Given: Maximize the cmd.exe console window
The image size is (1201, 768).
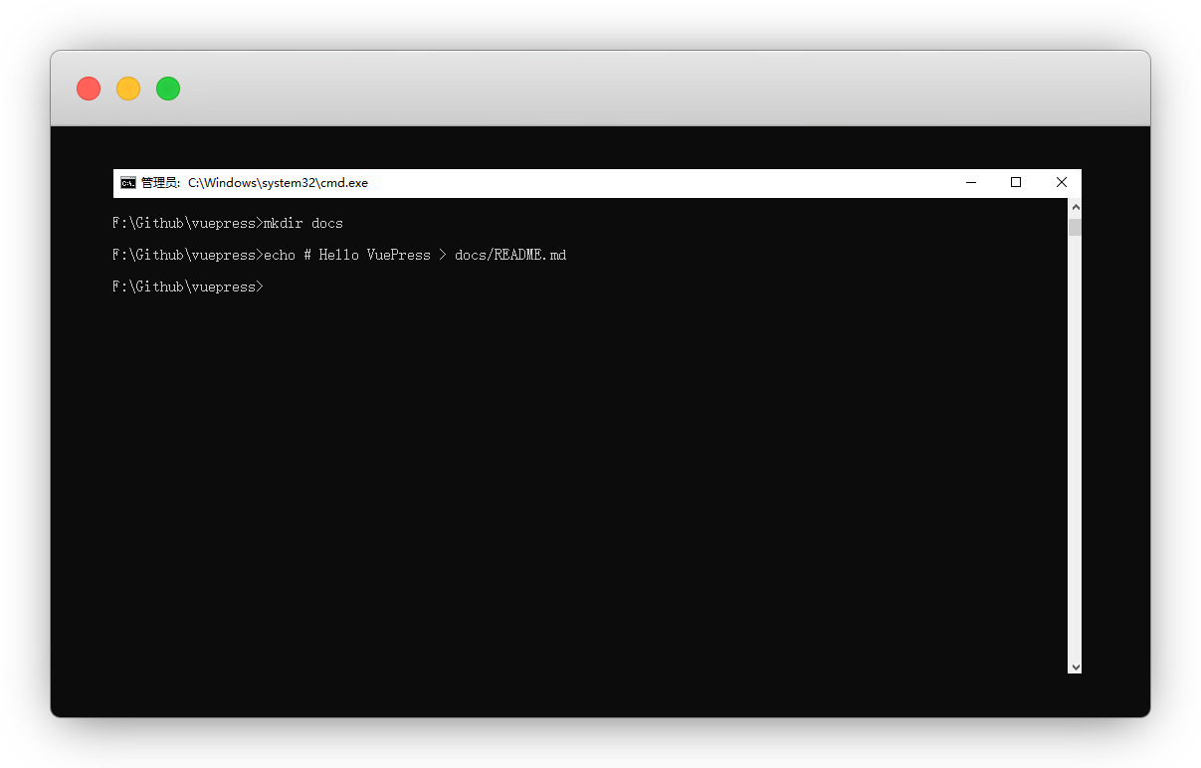Looking at the screenshot, I should pyautogui.click(x=1016, y=183).
